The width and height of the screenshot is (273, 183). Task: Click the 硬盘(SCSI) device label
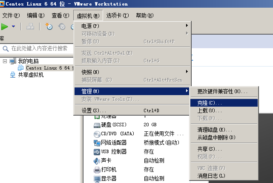114,125
